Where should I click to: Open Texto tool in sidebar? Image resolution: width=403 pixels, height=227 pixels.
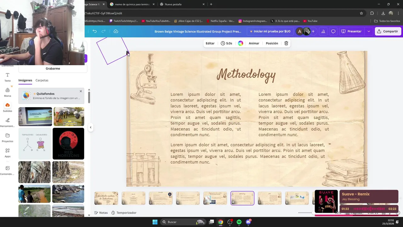pos(8,77)
